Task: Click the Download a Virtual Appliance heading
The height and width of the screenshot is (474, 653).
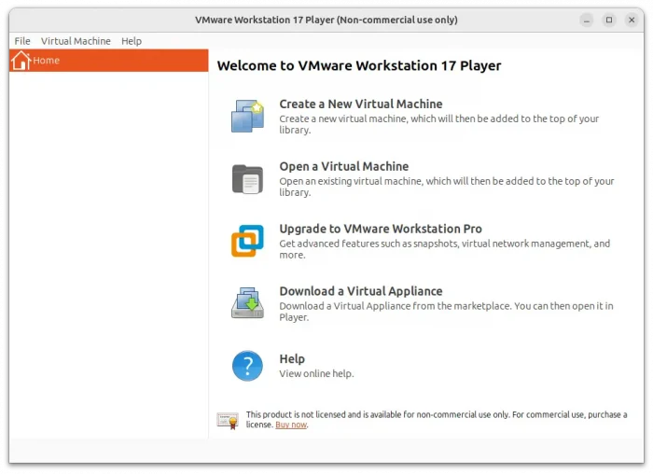Action: 361,291
